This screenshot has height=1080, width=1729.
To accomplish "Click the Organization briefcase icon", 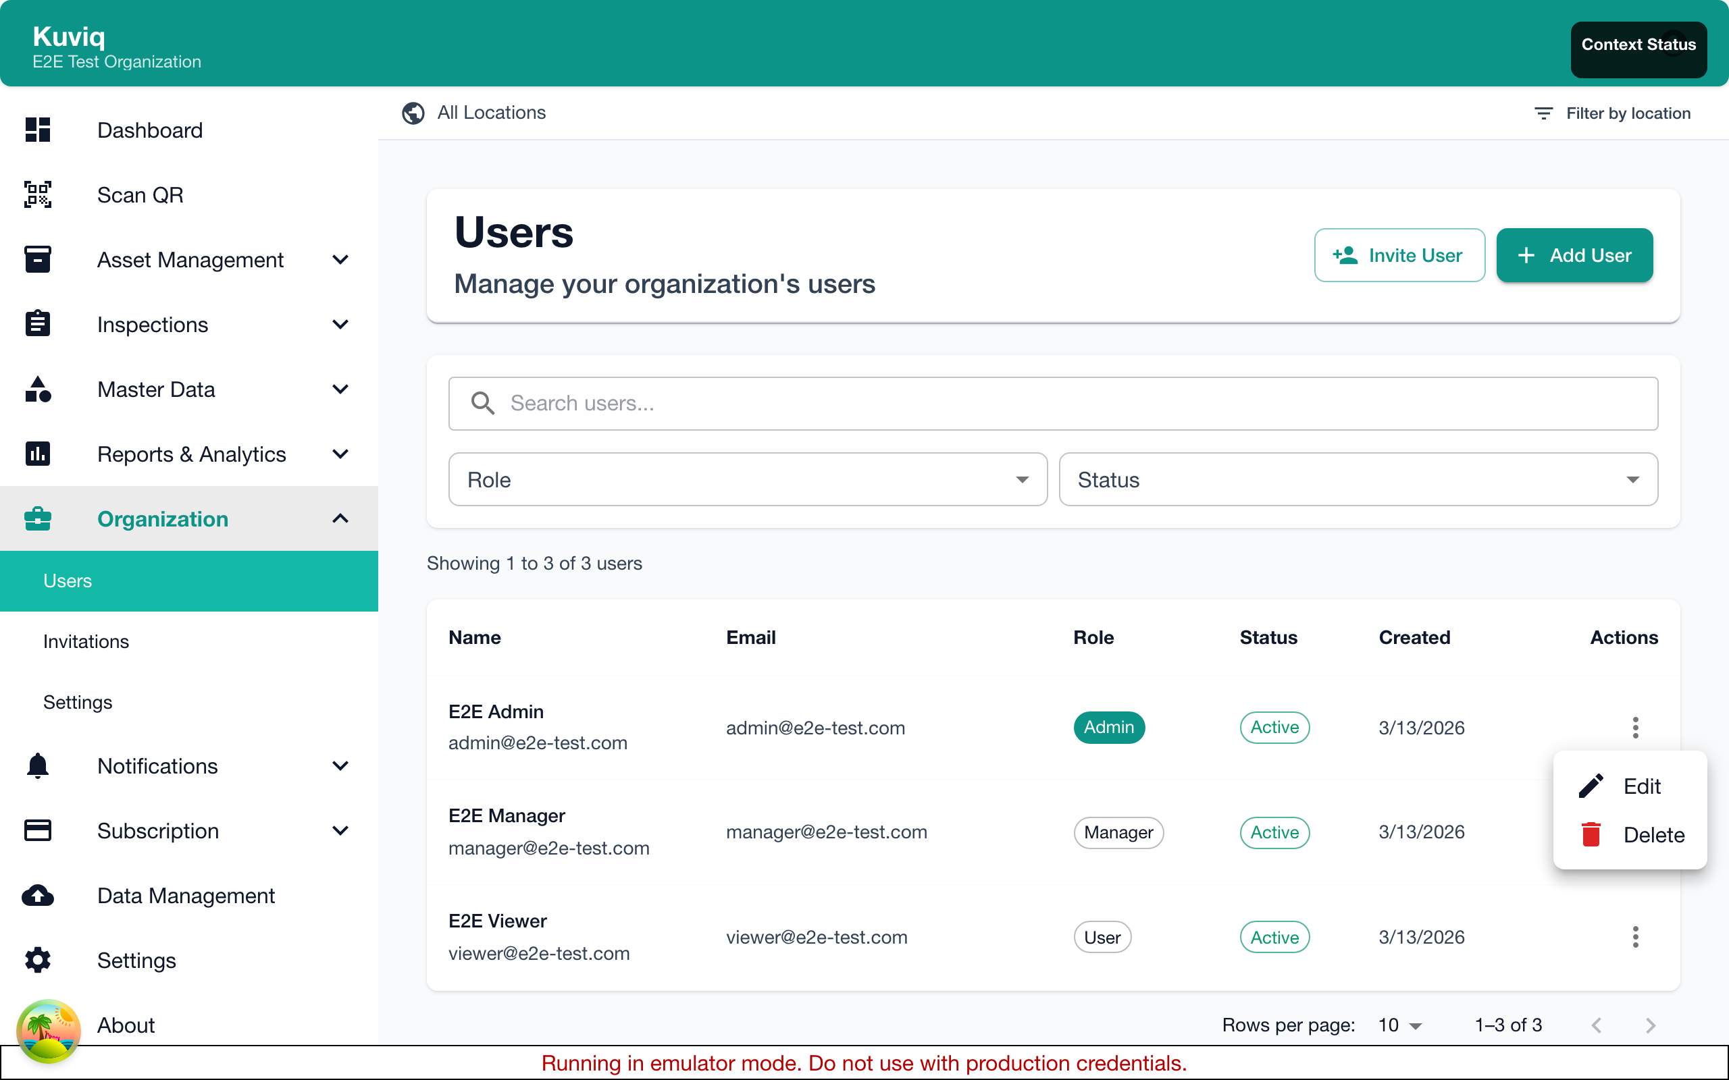I will point(38,518).
